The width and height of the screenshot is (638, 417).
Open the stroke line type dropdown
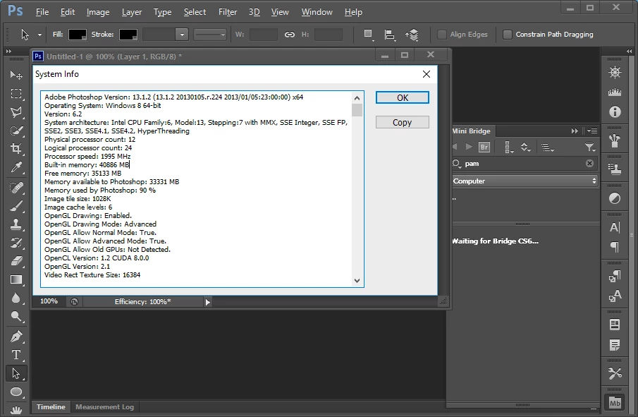point(209,35)
